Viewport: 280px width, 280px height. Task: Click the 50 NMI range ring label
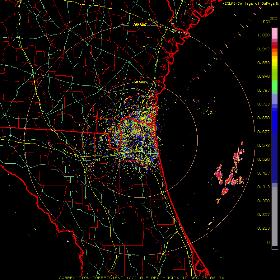[140, 82]
